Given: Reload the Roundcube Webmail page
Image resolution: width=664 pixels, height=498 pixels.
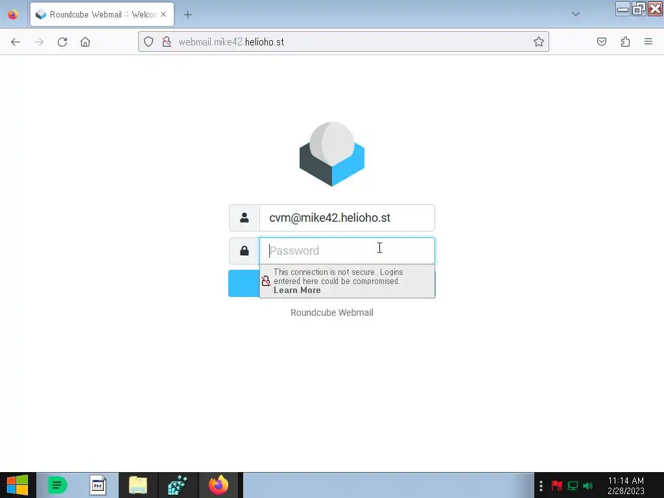Looking at the screenshot, I should pos(62,42).
